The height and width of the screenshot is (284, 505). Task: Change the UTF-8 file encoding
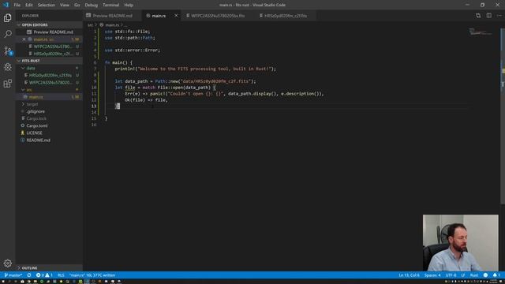click(x=451, y=275)
